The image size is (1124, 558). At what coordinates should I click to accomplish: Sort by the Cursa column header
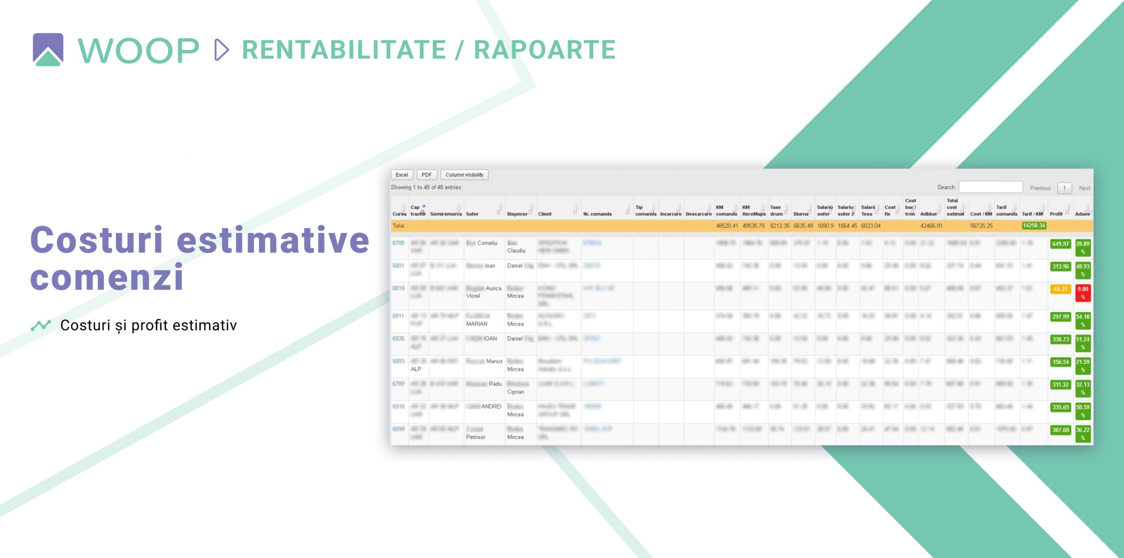tap(400, 208)
